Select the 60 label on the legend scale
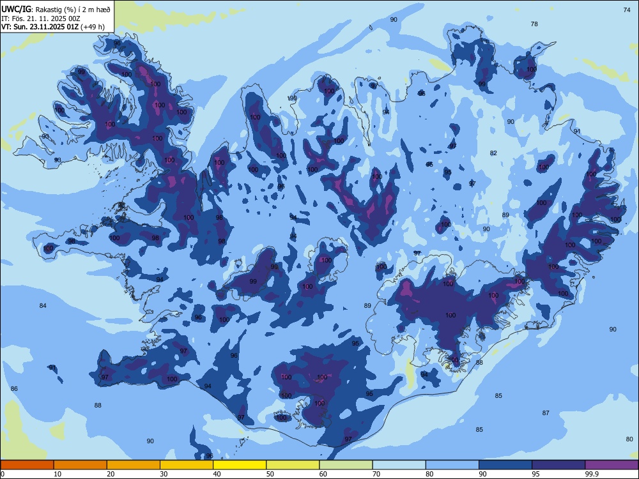The width and height of the screenshot is (639, 479). pyautogui.click(x=323, y=474)
